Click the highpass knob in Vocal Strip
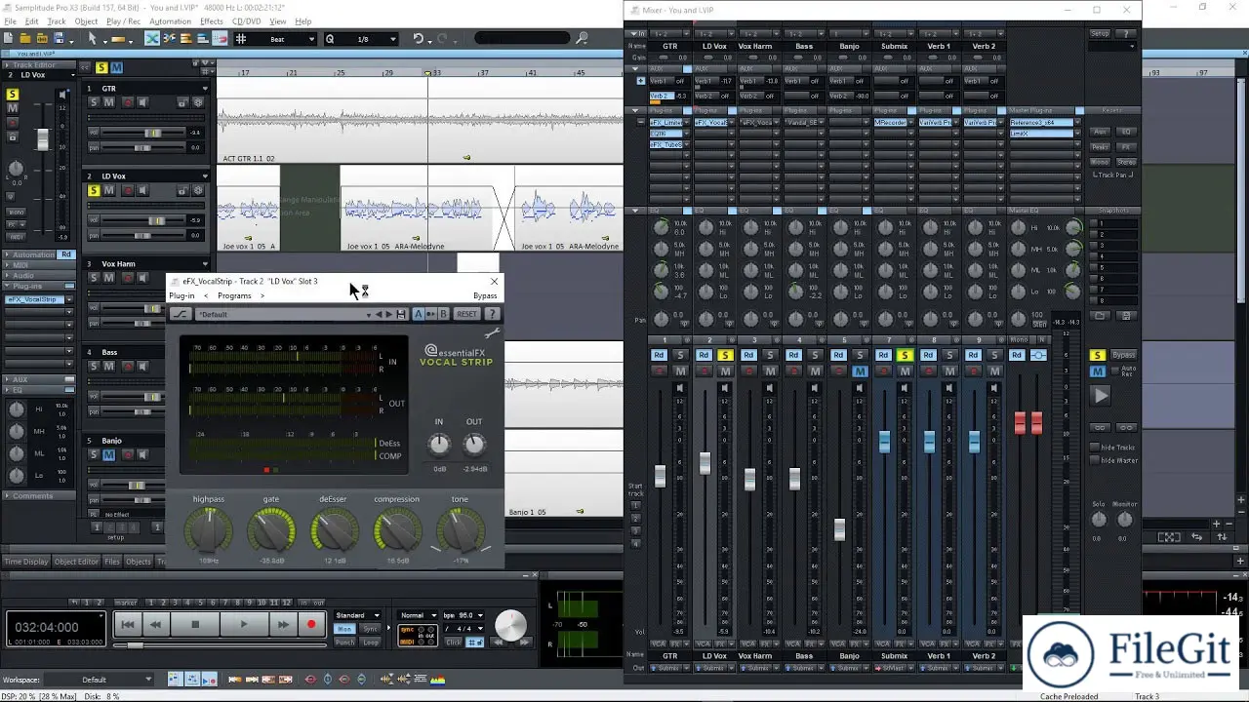This screenshot has width=1249, height=702. click(x=208, y=531)
